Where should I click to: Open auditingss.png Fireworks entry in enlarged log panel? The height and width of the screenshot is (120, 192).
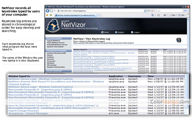coord(49,108)
